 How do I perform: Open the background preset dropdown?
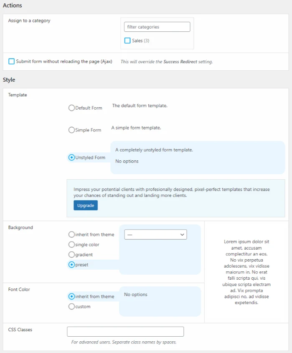pos(156,234)
